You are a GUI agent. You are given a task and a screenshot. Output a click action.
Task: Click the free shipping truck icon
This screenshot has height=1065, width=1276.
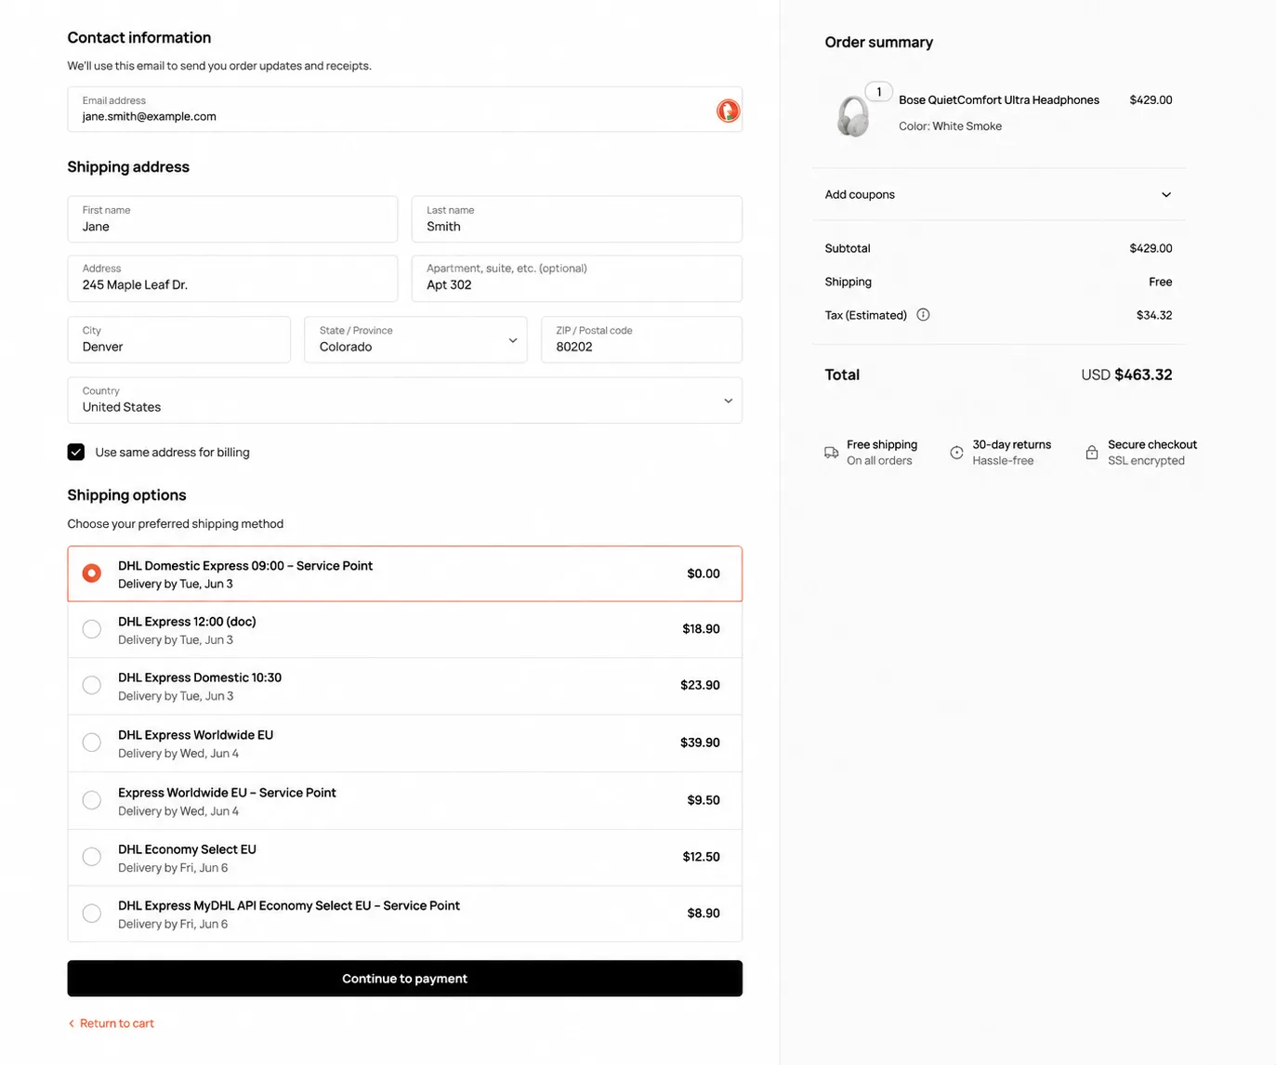(832, 453)
